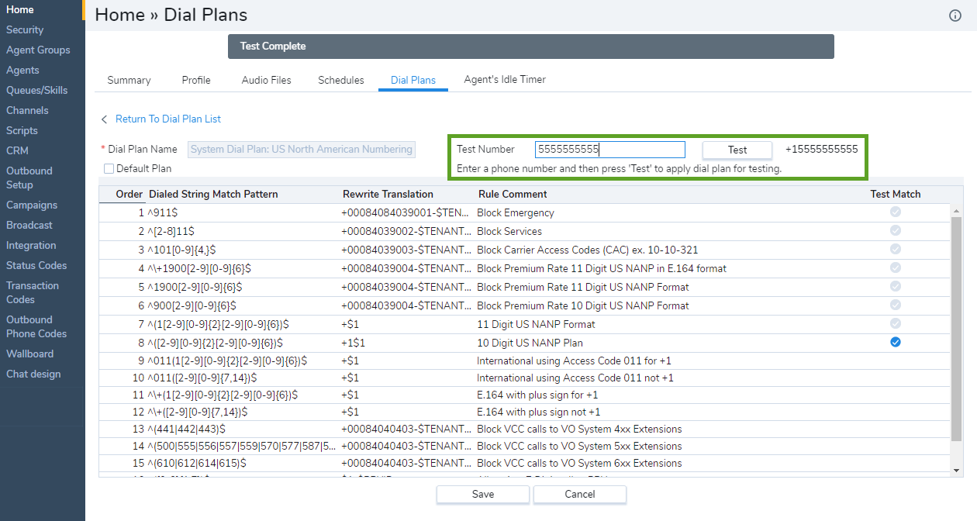Click the Test button
Image resolution: width=977 pixels, height=521 pixels.
pyautogui.click(x=737, y=150)
